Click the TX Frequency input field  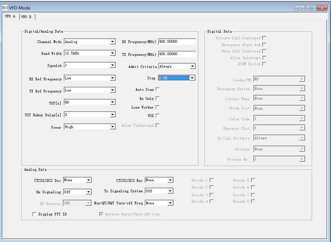[177, 54]
